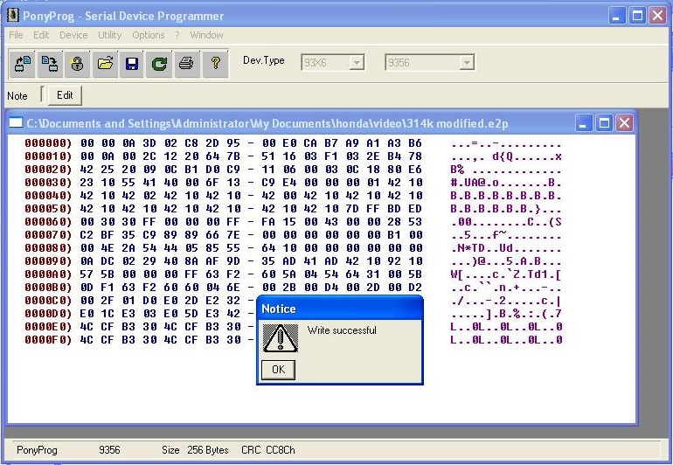Save file with floppy disk icon
The height and width of the screenshot is (465, 673).
pos(132,64)
